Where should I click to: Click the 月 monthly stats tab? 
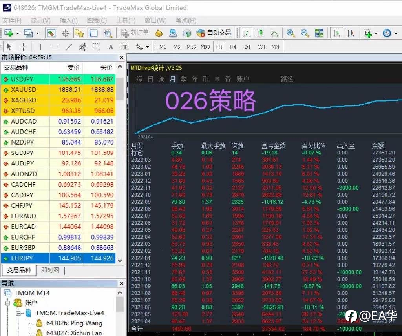point(173,79)
